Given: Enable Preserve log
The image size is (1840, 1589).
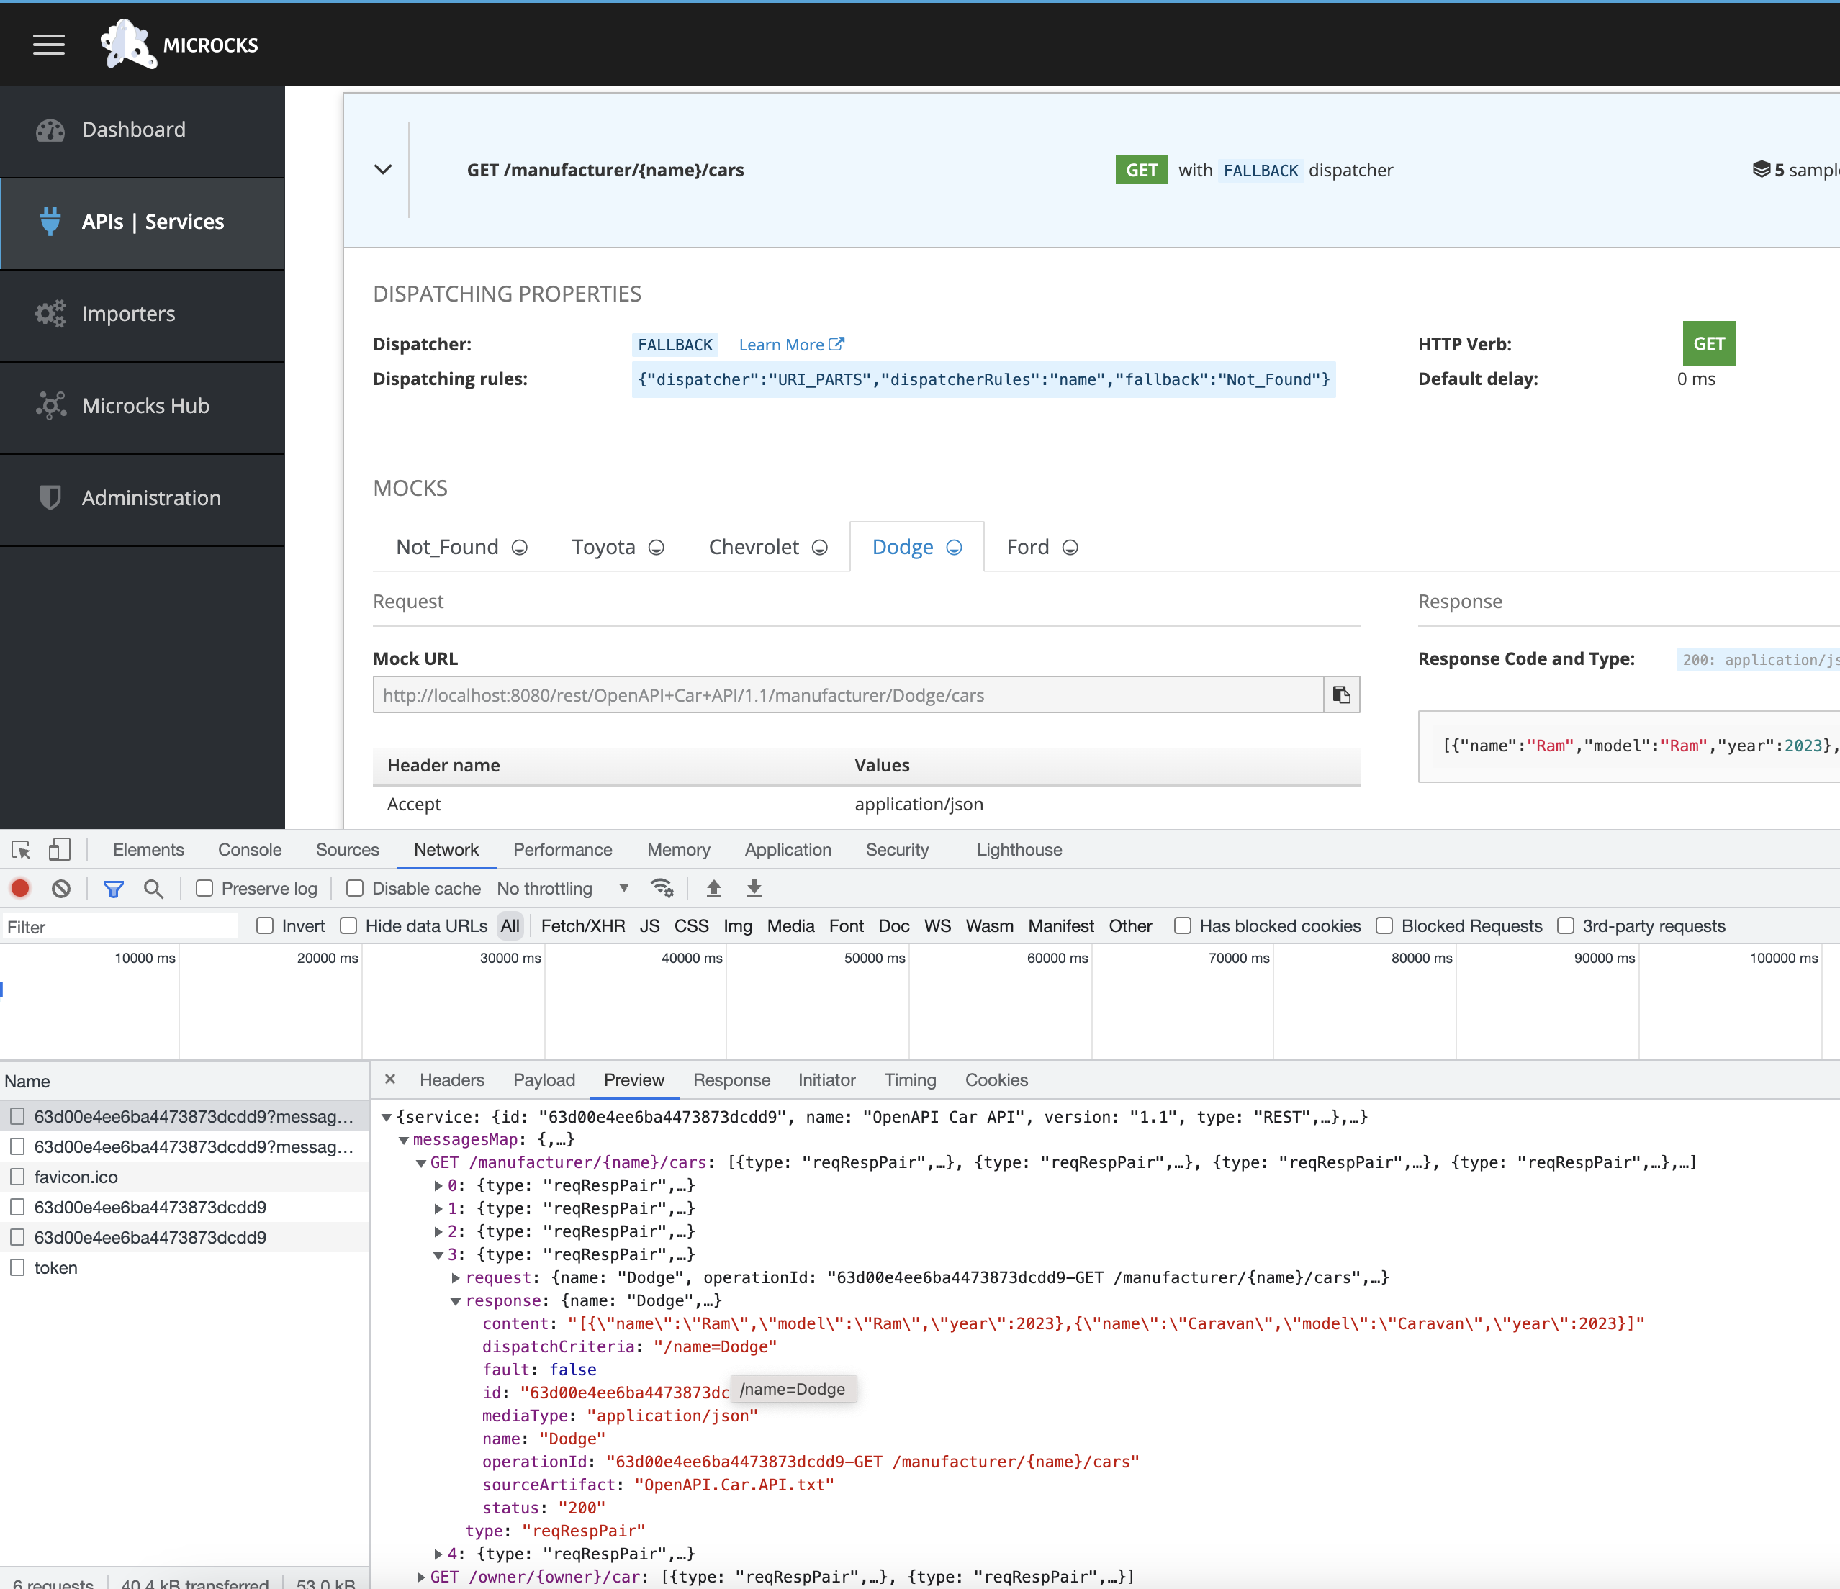Looking at the screenshot, I should [204, 888].
